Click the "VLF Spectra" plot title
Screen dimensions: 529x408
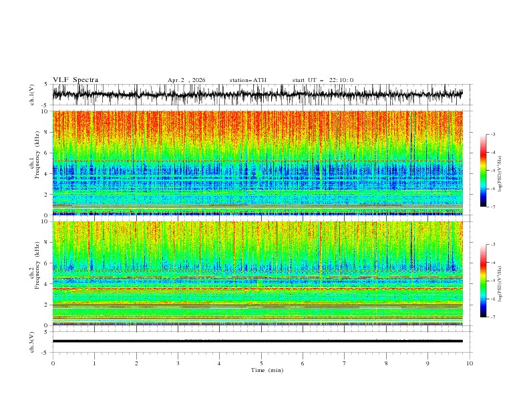tap(75, 80)
